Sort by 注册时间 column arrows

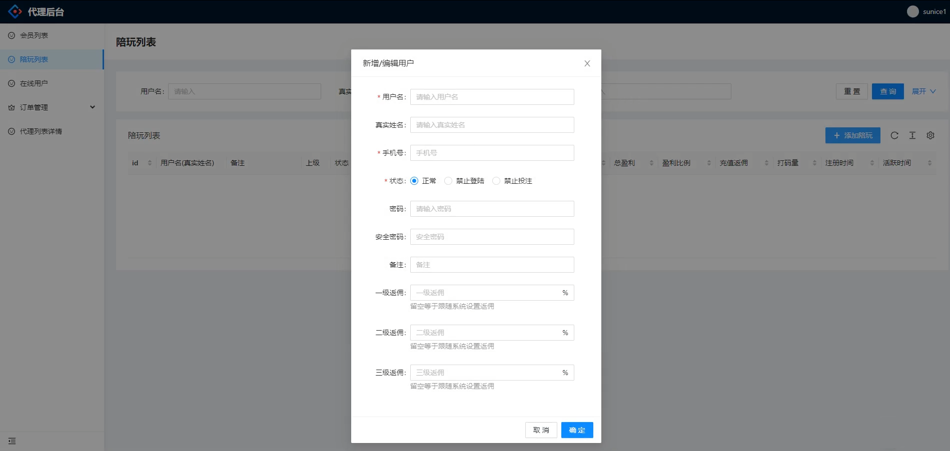tap(872, 163)
